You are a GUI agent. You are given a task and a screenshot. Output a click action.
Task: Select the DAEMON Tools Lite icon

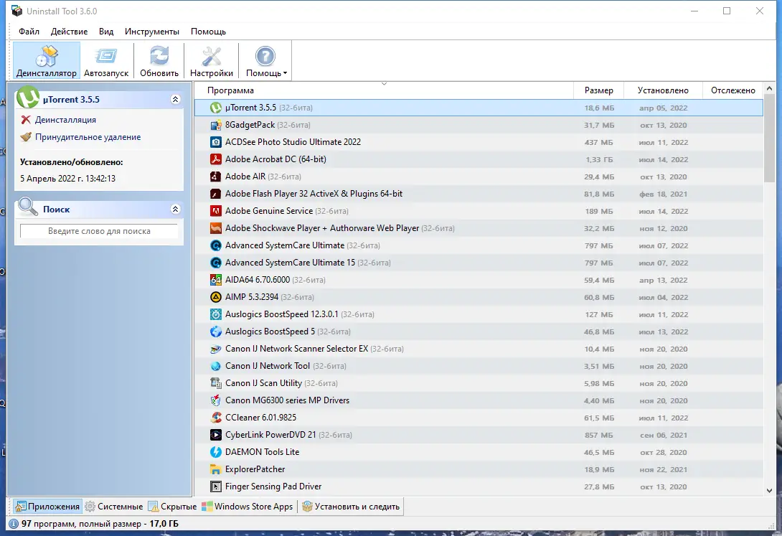pos(215,452)
